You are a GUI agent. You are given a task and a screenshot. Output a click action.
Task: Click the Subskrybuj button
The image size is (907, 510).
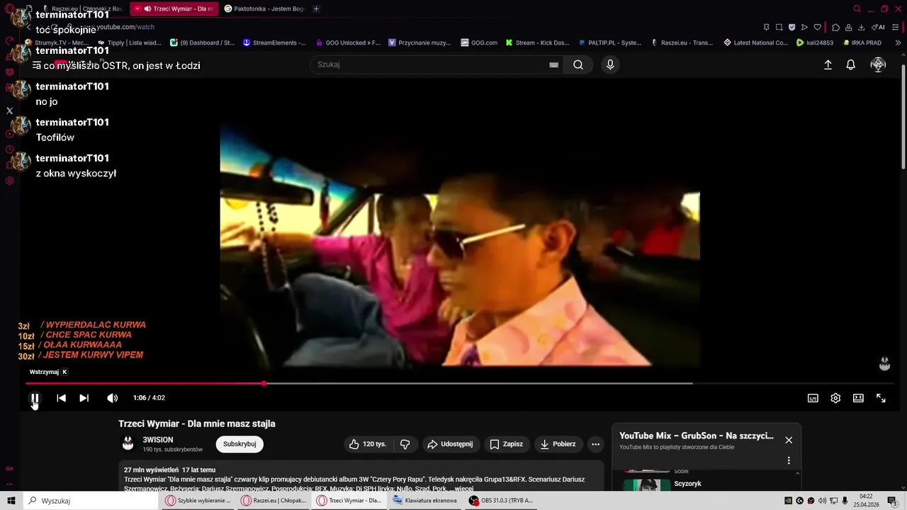(240, 444)
